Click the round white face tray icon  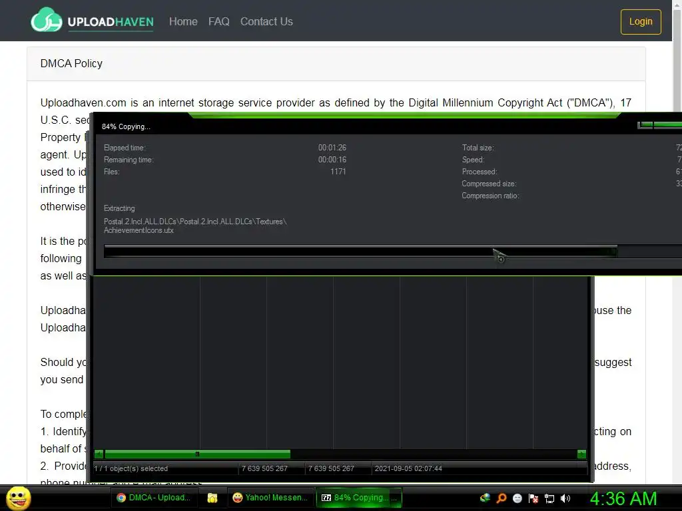pos(517,498)
